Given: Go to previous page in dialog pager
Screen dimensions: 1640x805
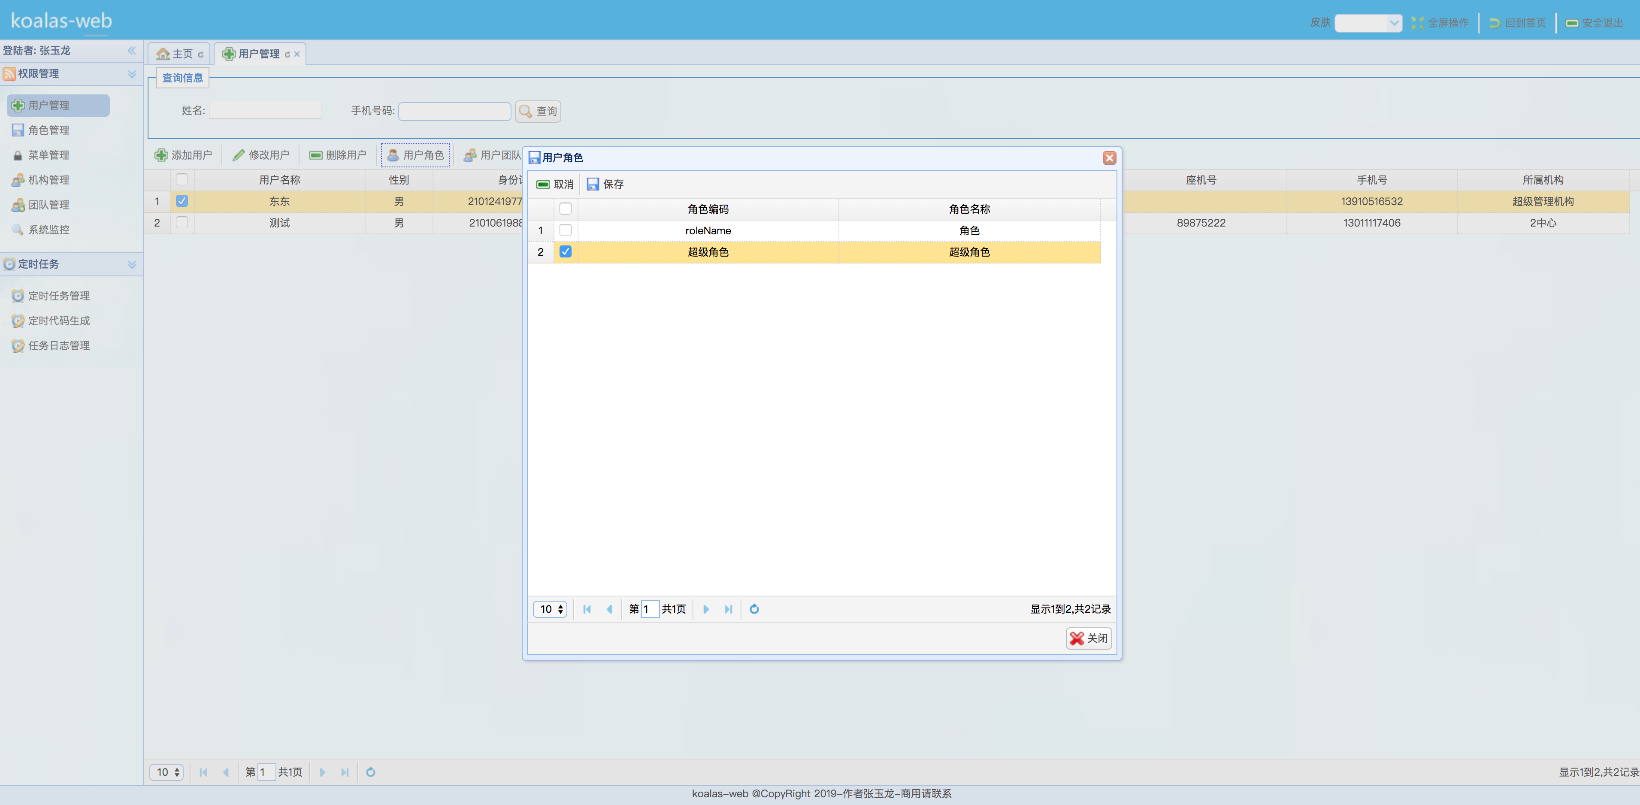Looking at the screenshot, I should 609,609.
